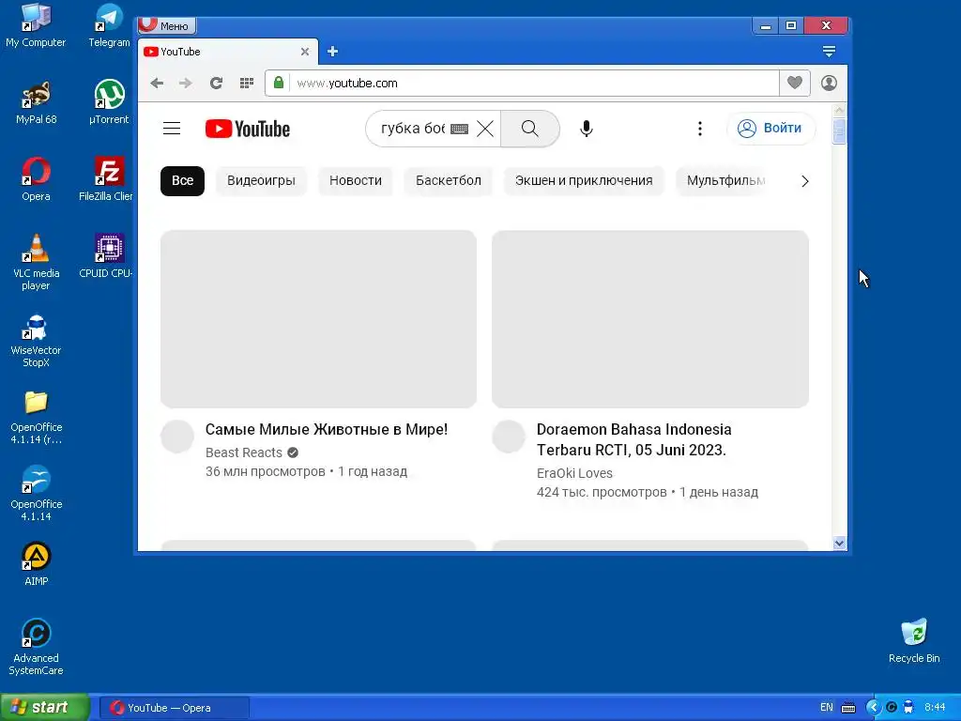Viewport: 961px width, 721px height.
Task: Open the Doraemon Bahasa Indonesia video thumbnail
Action: [650, 319]
